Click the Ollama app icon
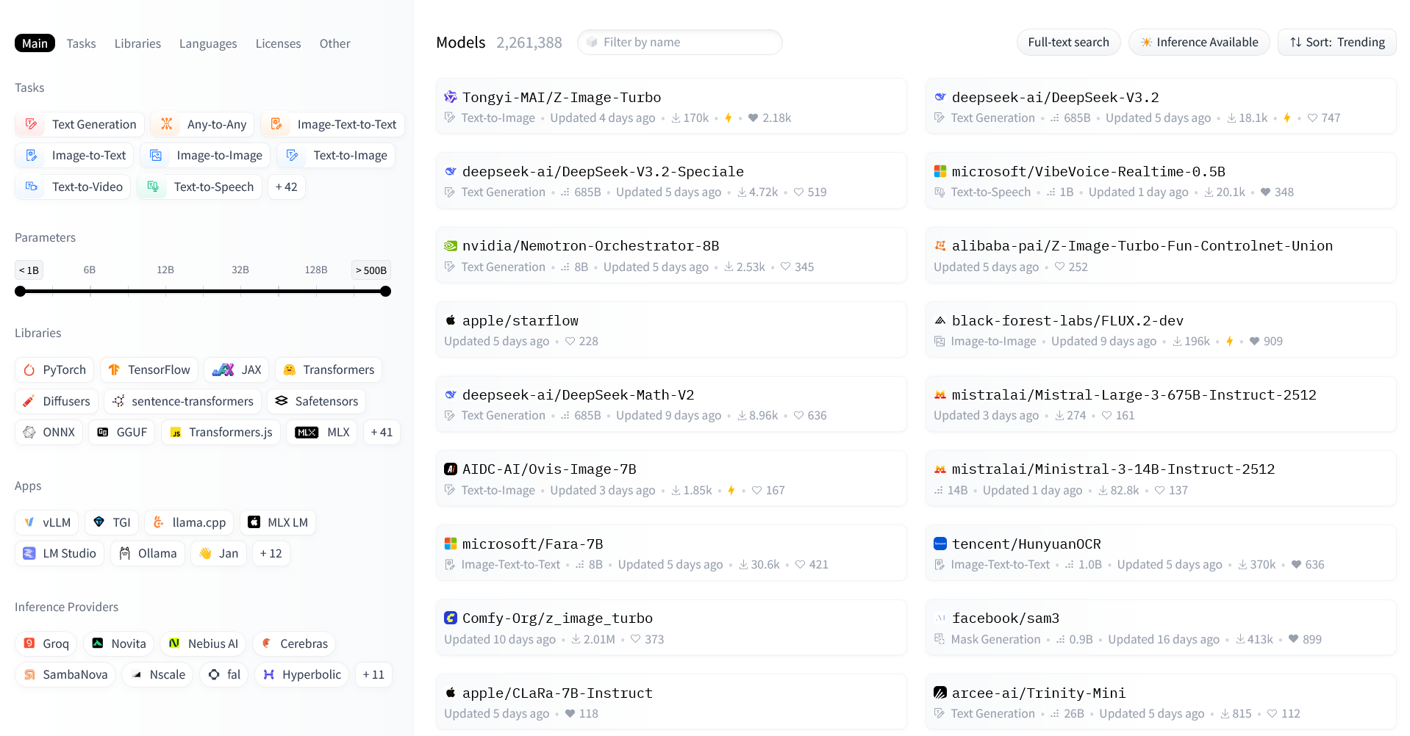 pyautogui.click(x=125, y=554)
